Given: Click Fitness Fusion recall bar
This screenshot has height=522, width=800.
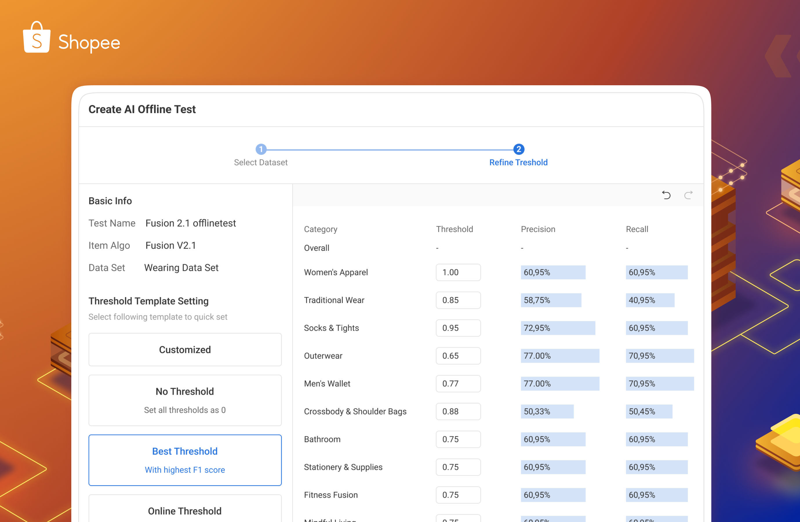Looking at the screenshot, I should point(657,495).
